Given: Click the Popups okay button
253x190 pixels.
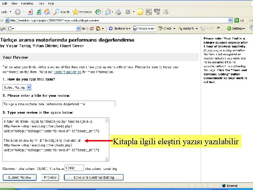Looking at the screenshot, I should [144, 28].
